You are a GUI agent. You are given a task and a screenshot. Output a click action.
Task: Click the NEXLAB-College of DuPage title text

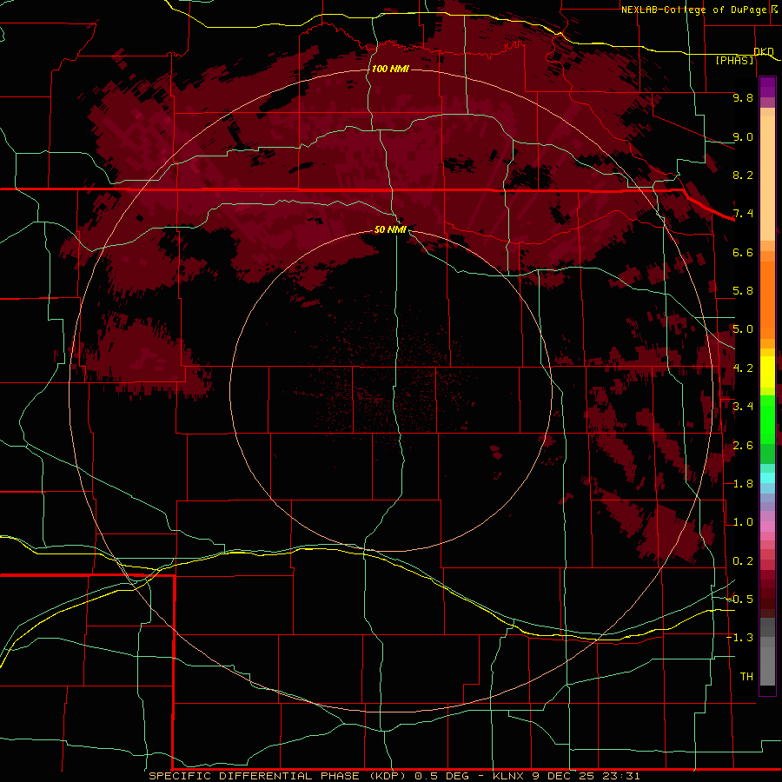coord(694,10)
